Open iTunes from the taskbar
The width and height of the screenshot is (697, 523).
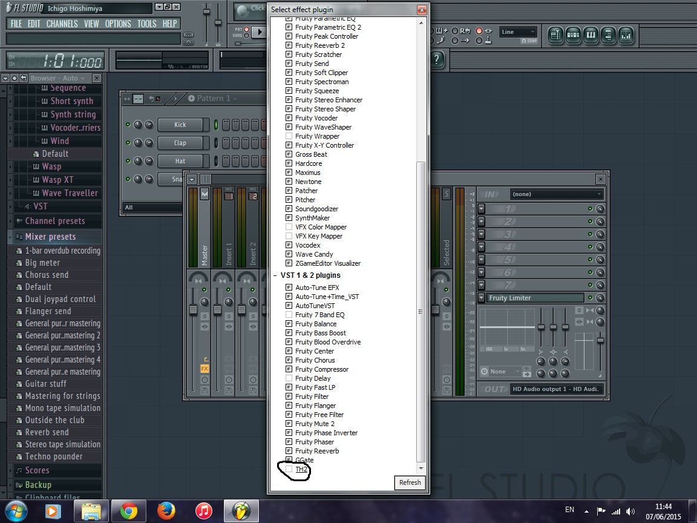coord(204,511)
